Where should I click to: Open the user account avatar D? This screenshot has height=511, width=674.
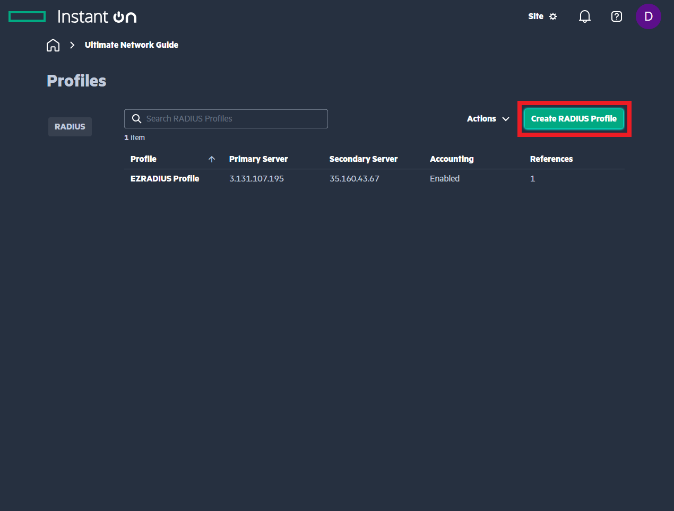click(x=649, y=16)
